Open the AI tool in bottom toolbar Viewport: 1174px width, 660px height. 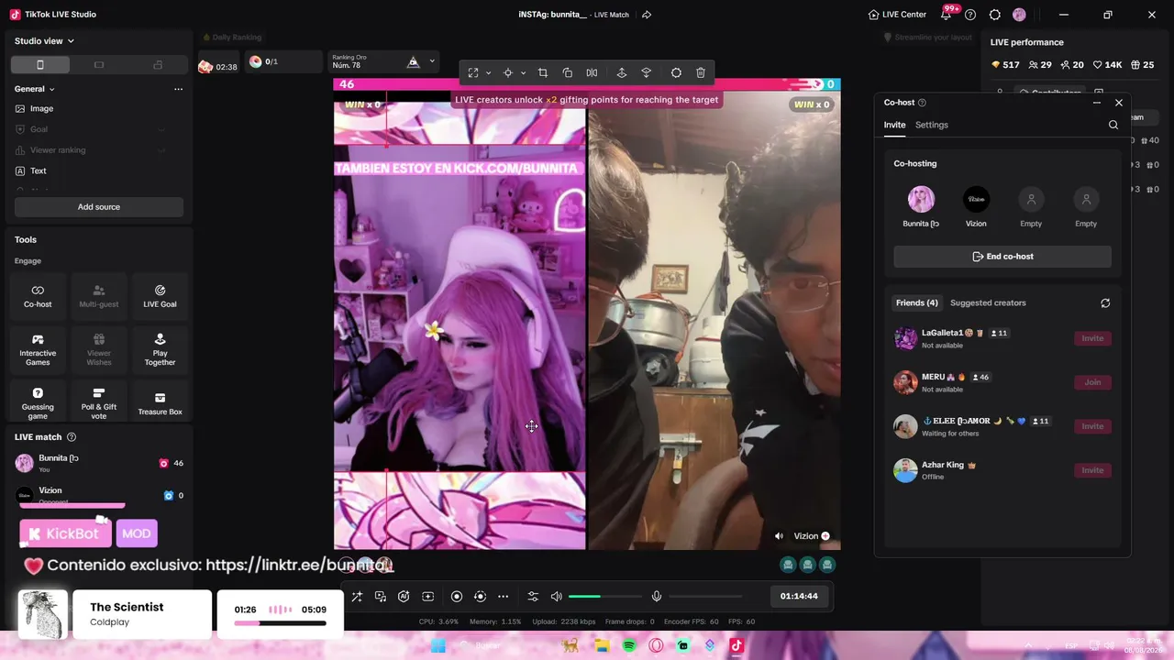tap(404, 597)
